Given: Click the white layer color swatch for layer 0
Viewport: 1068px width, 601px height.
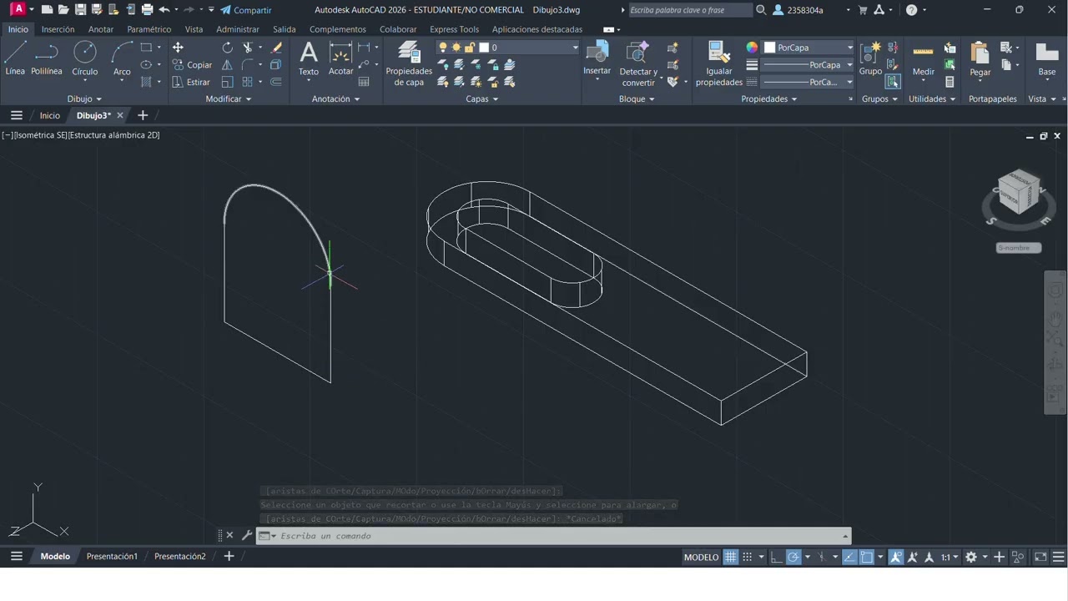Looking at the screenshot, I should pos(483,48).
